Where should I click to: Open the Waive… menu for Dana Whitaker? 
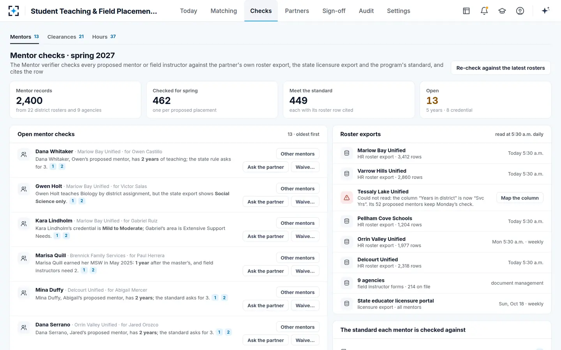(305, 167)
